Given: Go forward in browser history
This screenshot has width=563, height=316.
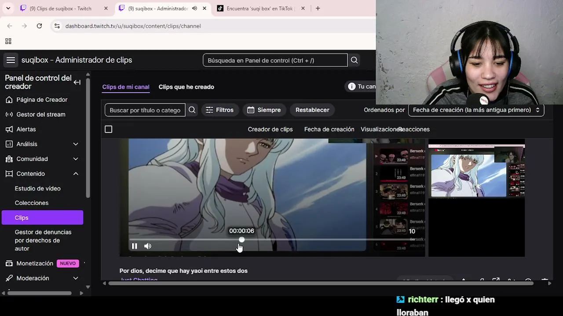Looking at the screenshot, I should pyautogui.click(x=24, y=26).
